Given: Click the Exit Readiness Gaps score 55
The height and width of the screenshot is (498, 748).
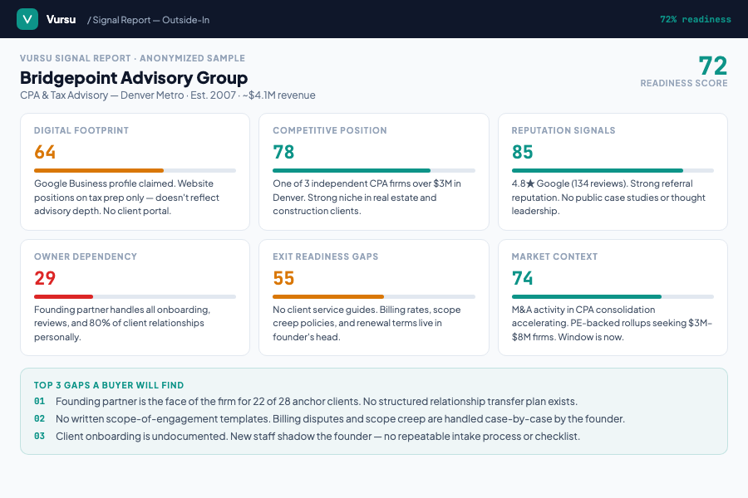Looking at the screenshot, I should pyautogui.click(x=283, y=278).
